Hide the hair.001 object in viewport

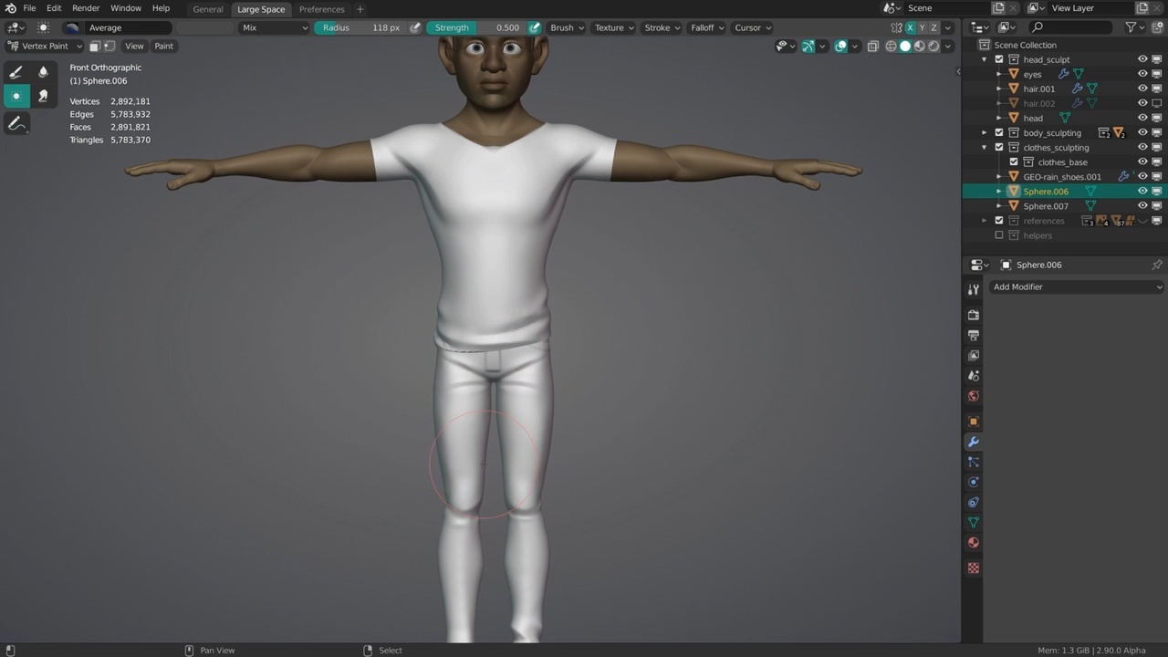click(1142, 89)
